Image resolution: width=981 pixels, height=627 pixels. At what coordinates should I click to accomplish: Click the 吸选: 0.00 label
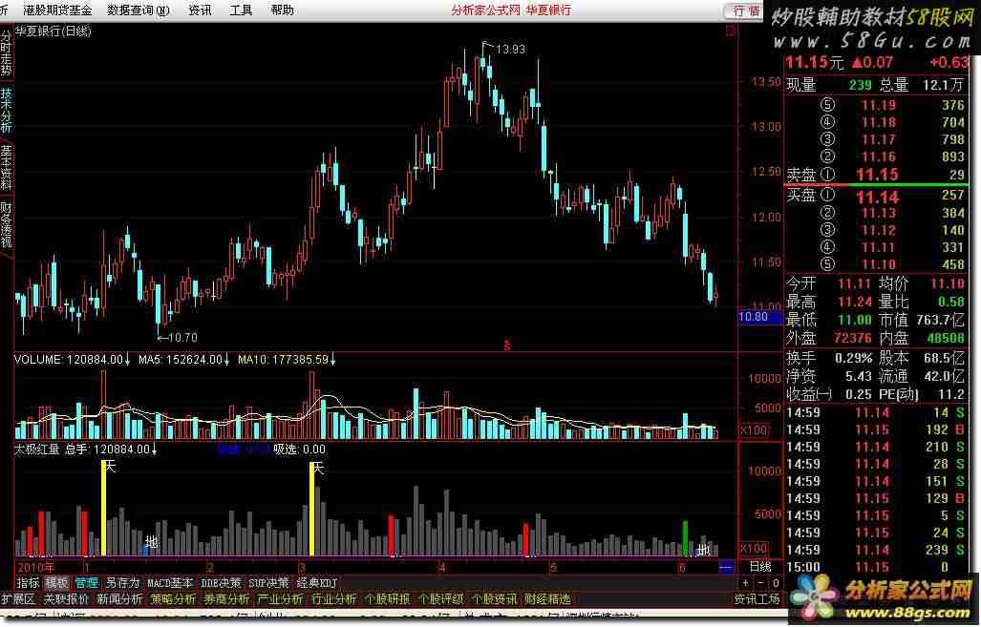[x=299, y=449]
